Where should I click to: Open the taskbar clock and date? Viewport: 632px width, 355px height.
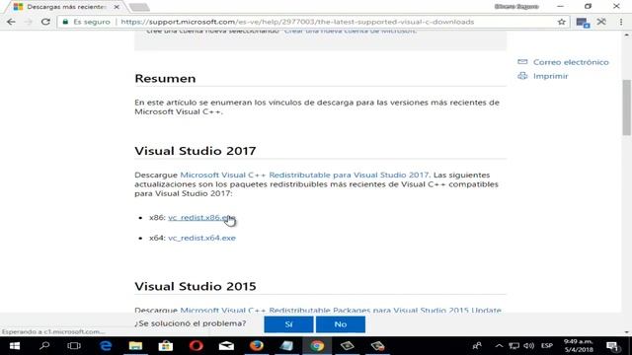coord(579,346)
